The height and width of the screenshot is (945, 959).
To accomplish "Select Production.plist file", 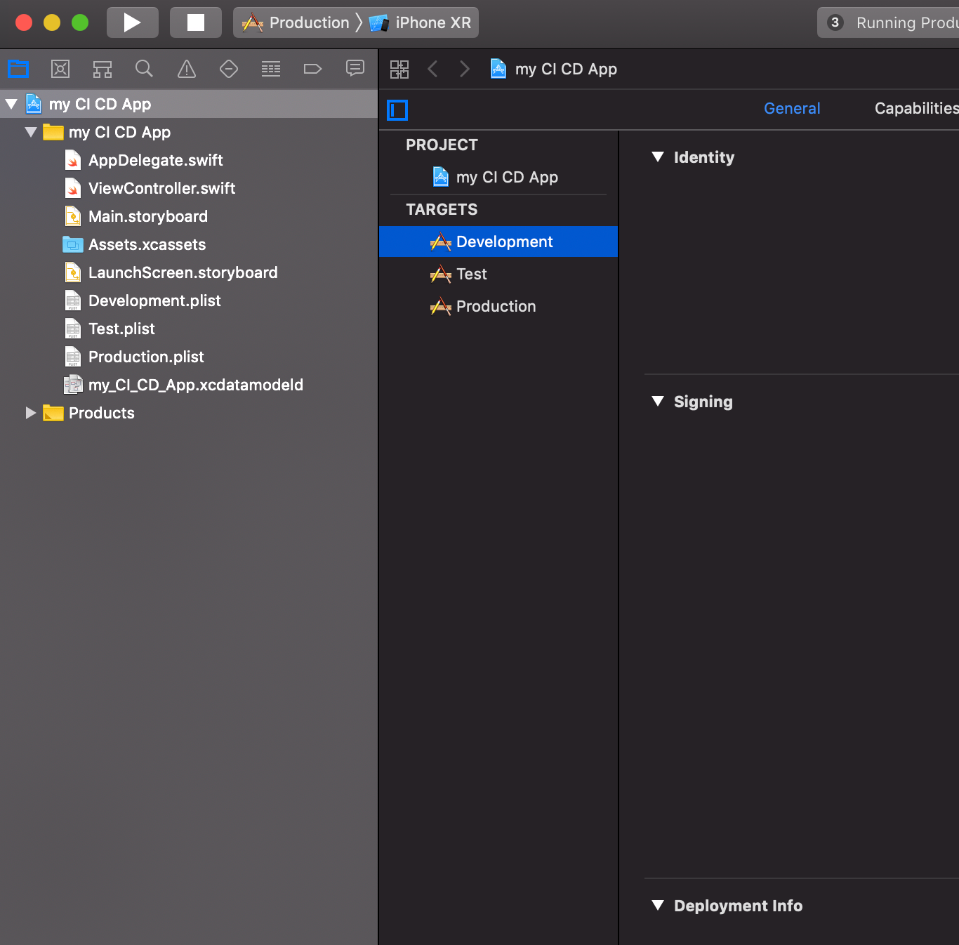I will coord(146,357).
